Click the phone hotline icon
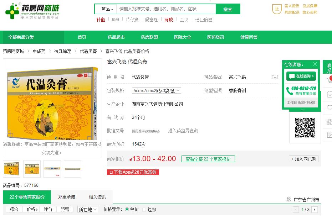Viewport: 332px width, 216px height. 289,91
